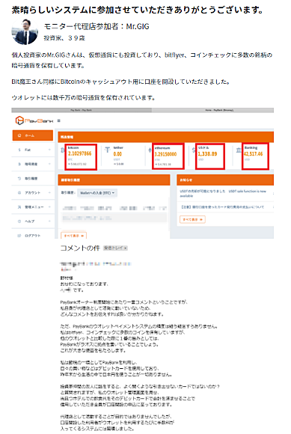Click the 残高情報 panel header
291x434 pixels.
coord(165,137)
